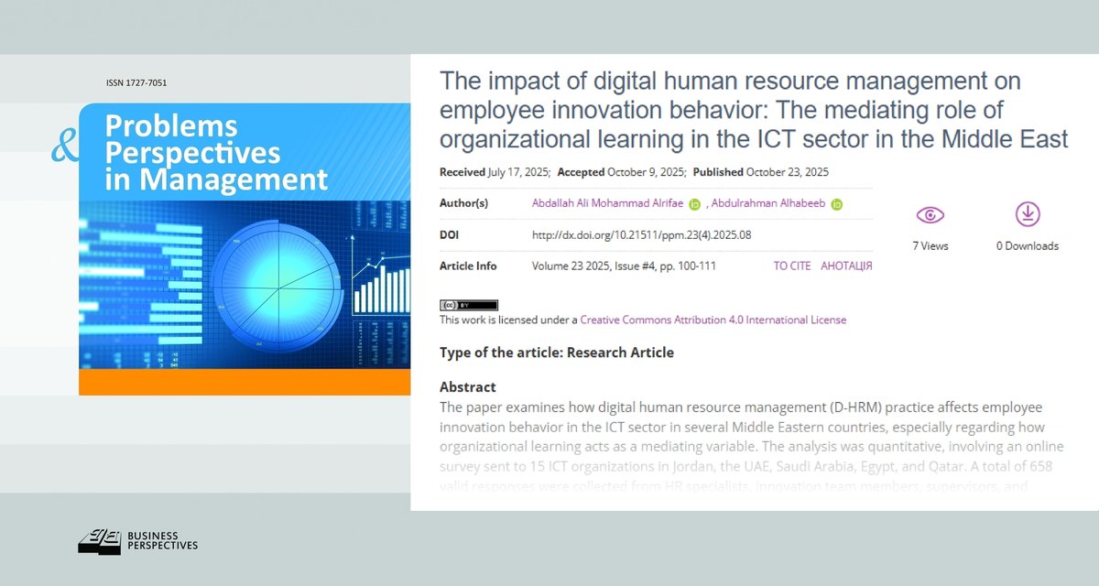The width and height of the screenshot is (1099, 586).
Task: Click Type of the article: Research Article
Action: pyautogui.click(x=557, y=353)
